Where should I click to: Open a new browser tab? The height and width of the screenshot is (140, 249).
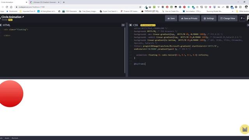(64, 2)
